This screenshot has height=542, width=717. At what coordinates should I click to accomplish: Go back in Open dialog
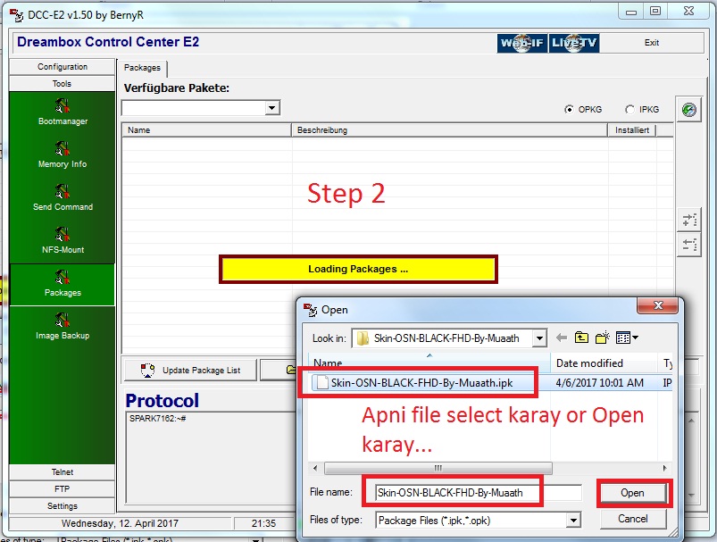pyautogui.click(x=562, y=338)
